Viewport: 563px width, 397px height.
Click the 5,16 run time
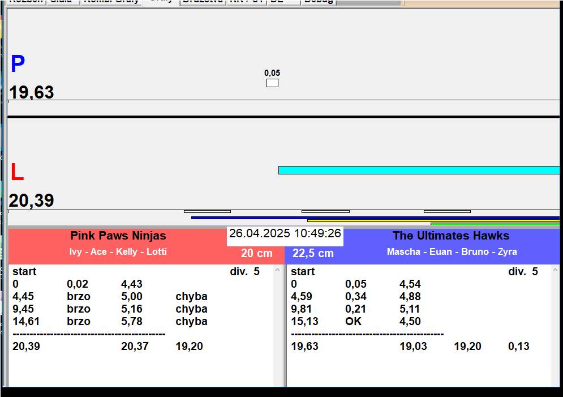[x=132, y=309]
